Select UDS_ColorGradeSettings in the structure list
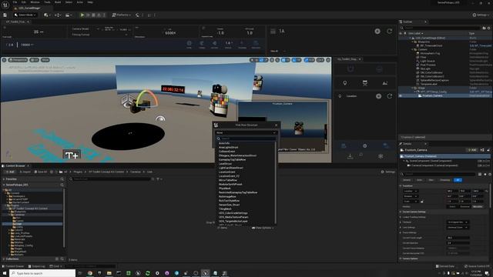493x277 pixels. 233,213
